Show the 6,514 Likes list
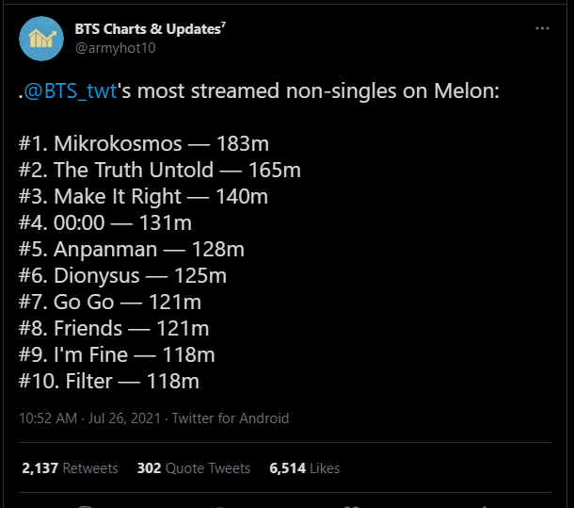 (x=304, y=467)
